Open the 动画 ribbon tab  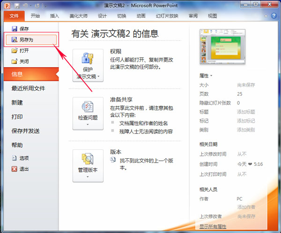coord(141,16)
